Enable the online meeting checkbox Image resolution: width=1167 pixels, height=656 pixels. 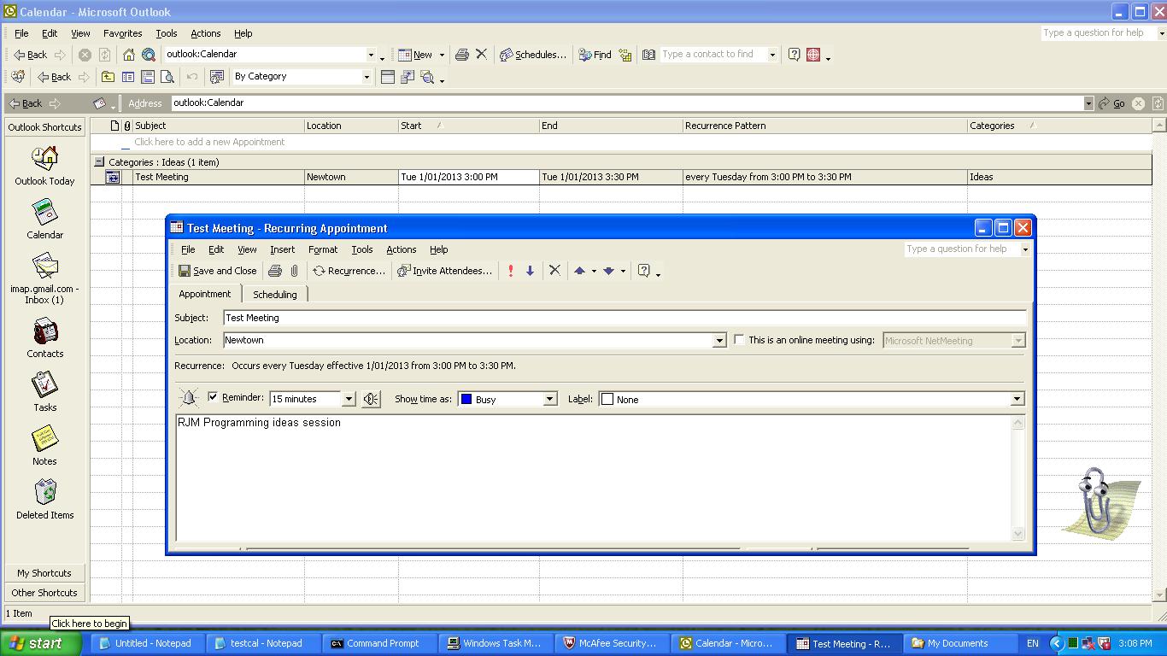739,340
